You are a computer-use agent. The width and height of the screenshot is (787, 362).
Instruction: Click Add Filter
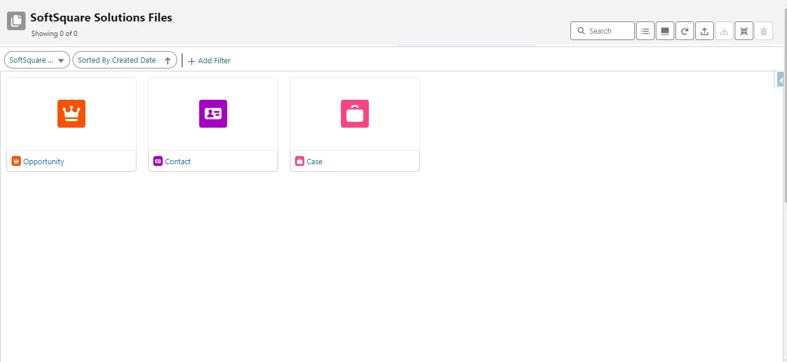coord(209,60)
